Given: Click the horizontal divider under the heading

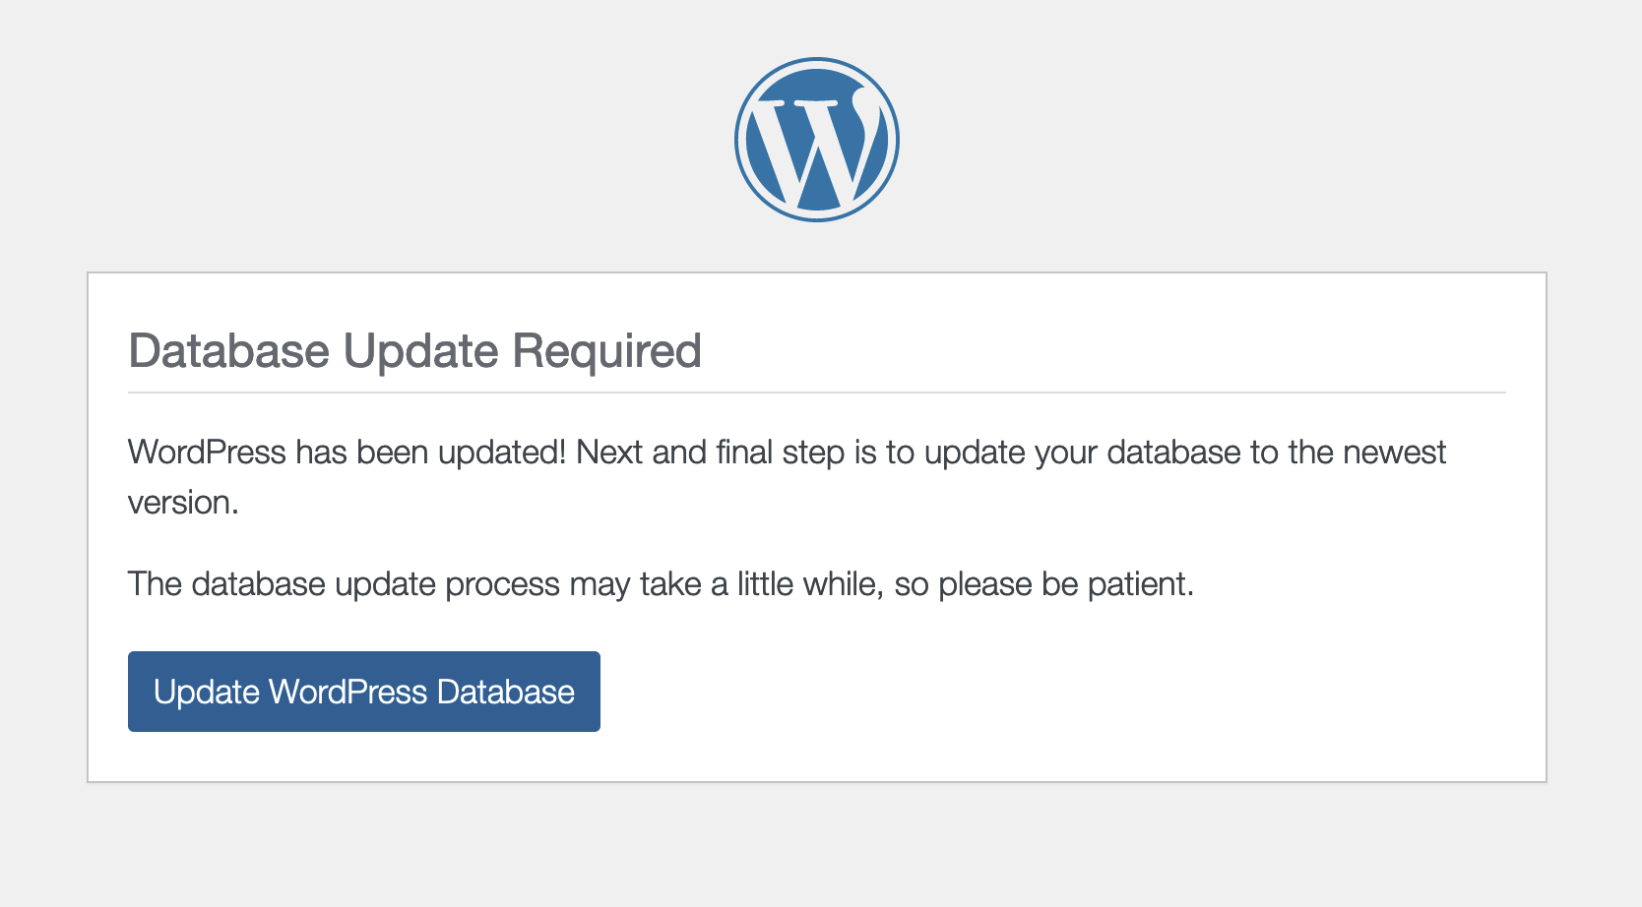Looking at the screenshot, I should coord(817,393).
